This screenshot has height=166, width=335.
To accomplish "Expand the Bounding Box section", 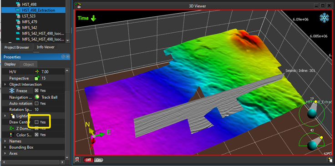I will click(x=5, y=147).
